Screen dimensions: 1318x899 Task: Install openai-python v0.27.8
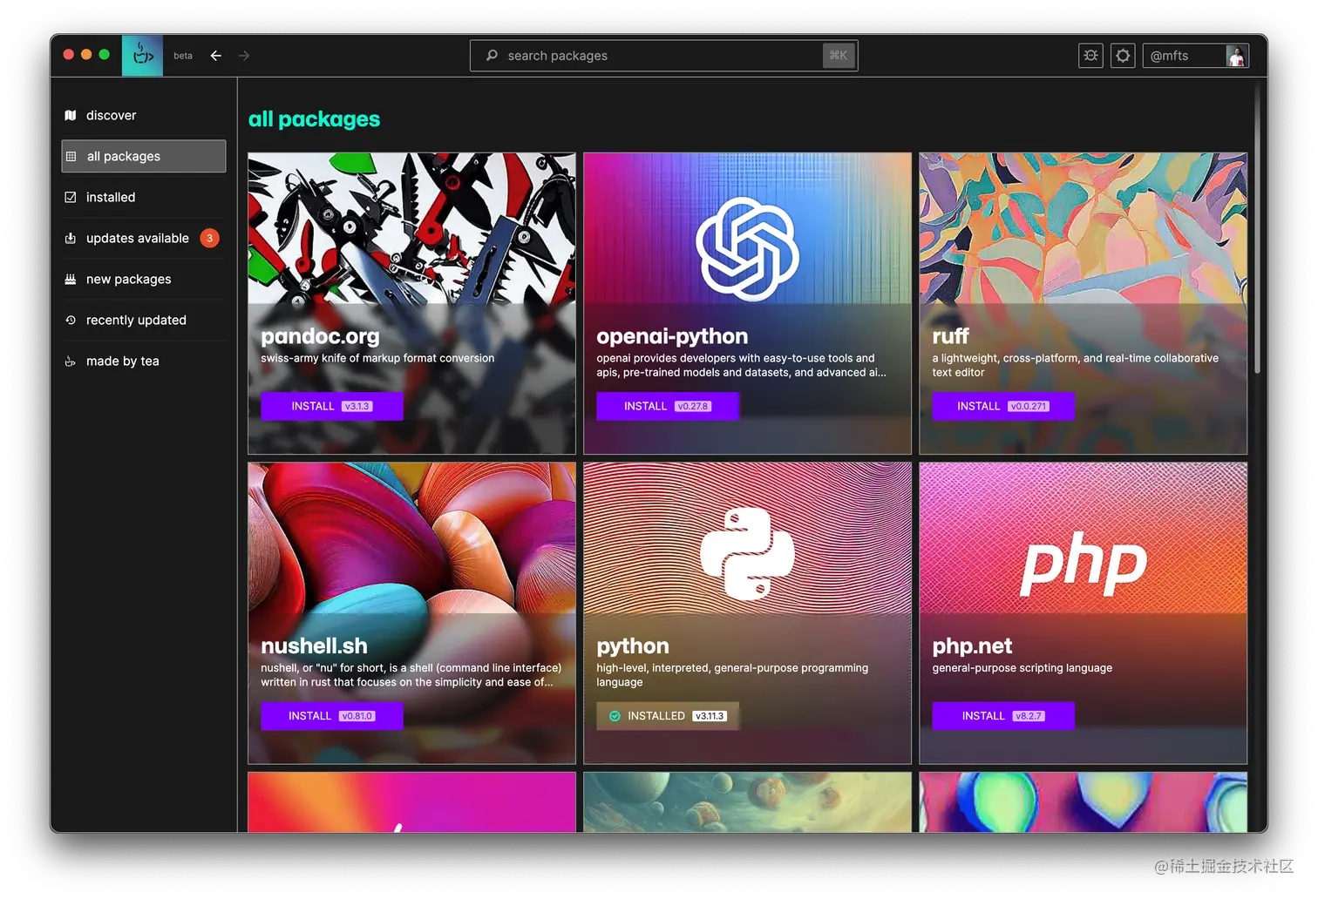tap(668, 406)
